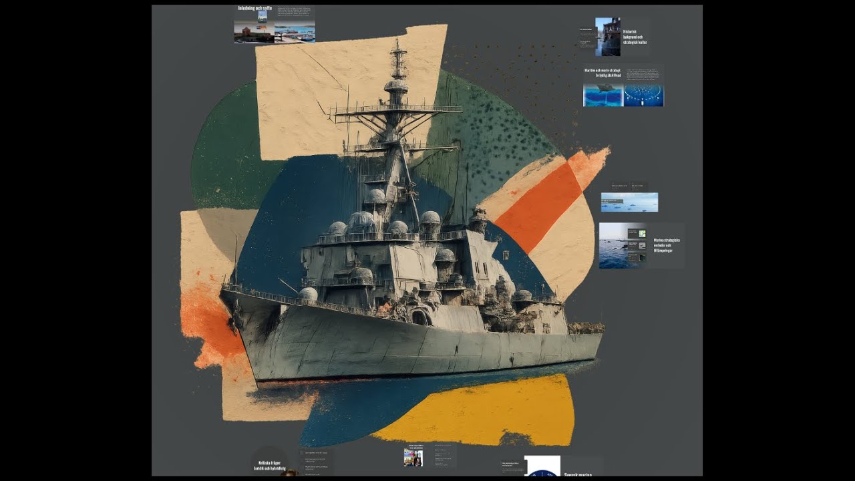Click "Inledning och syfte" heading text

click(254, 9)
